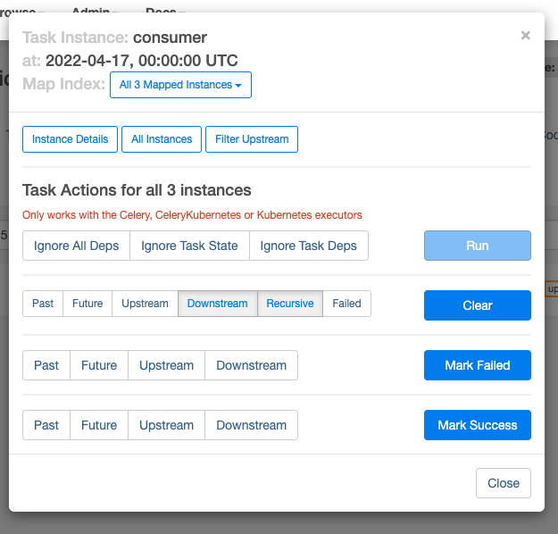Click the Filter Upstream button
The image size is (558, 534).
[252, 139]
